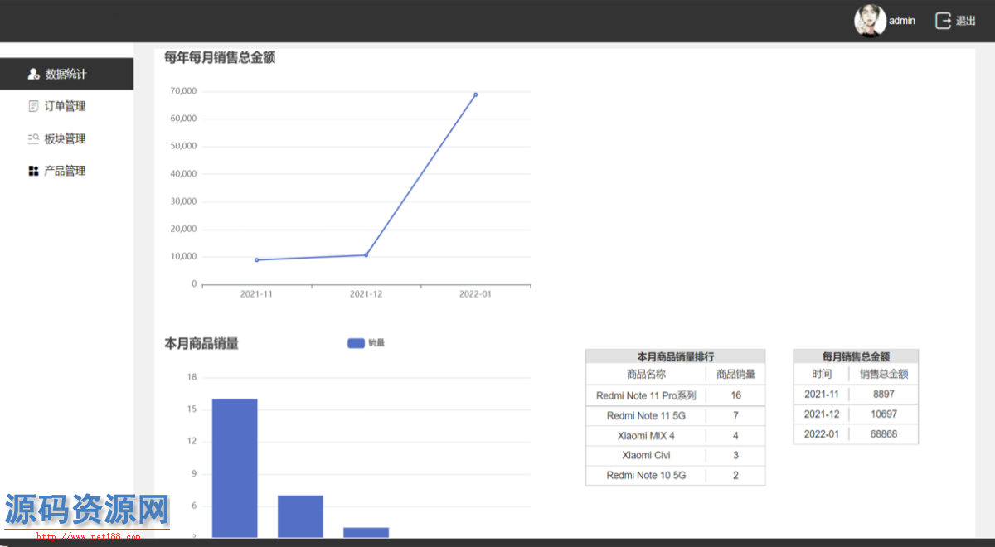The width and height of the screenshot is (995, 547).
Task: Click the 2021-11 cell in monthly table
Action: point(822,395)
